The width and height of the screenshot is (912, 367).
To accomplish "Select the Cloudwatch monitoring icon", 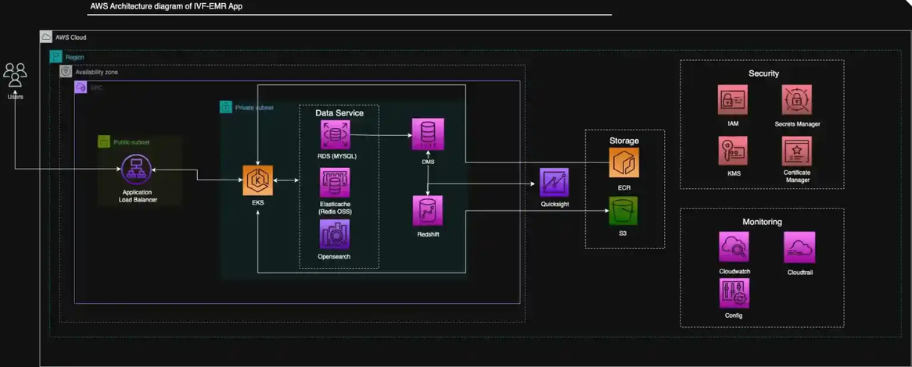I will 734,247.
